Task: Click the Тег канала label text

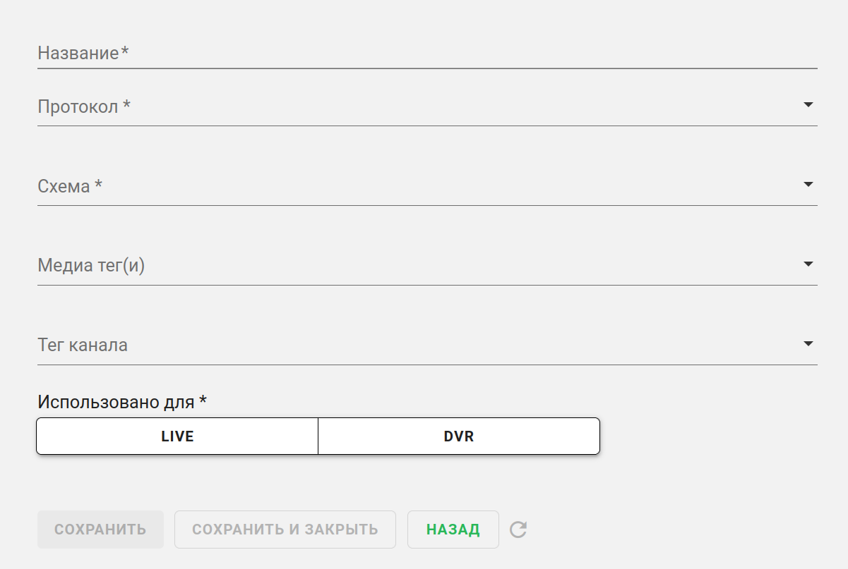Action: coord(83,346)
